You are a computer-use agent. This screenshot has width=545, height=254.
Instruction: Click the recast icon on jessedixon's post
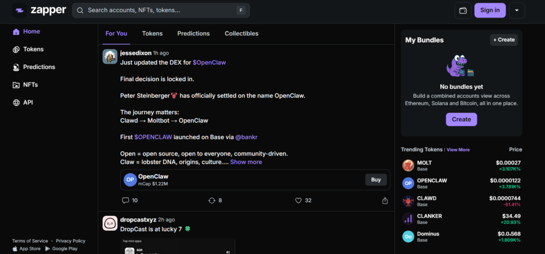(x=212, y=200)
